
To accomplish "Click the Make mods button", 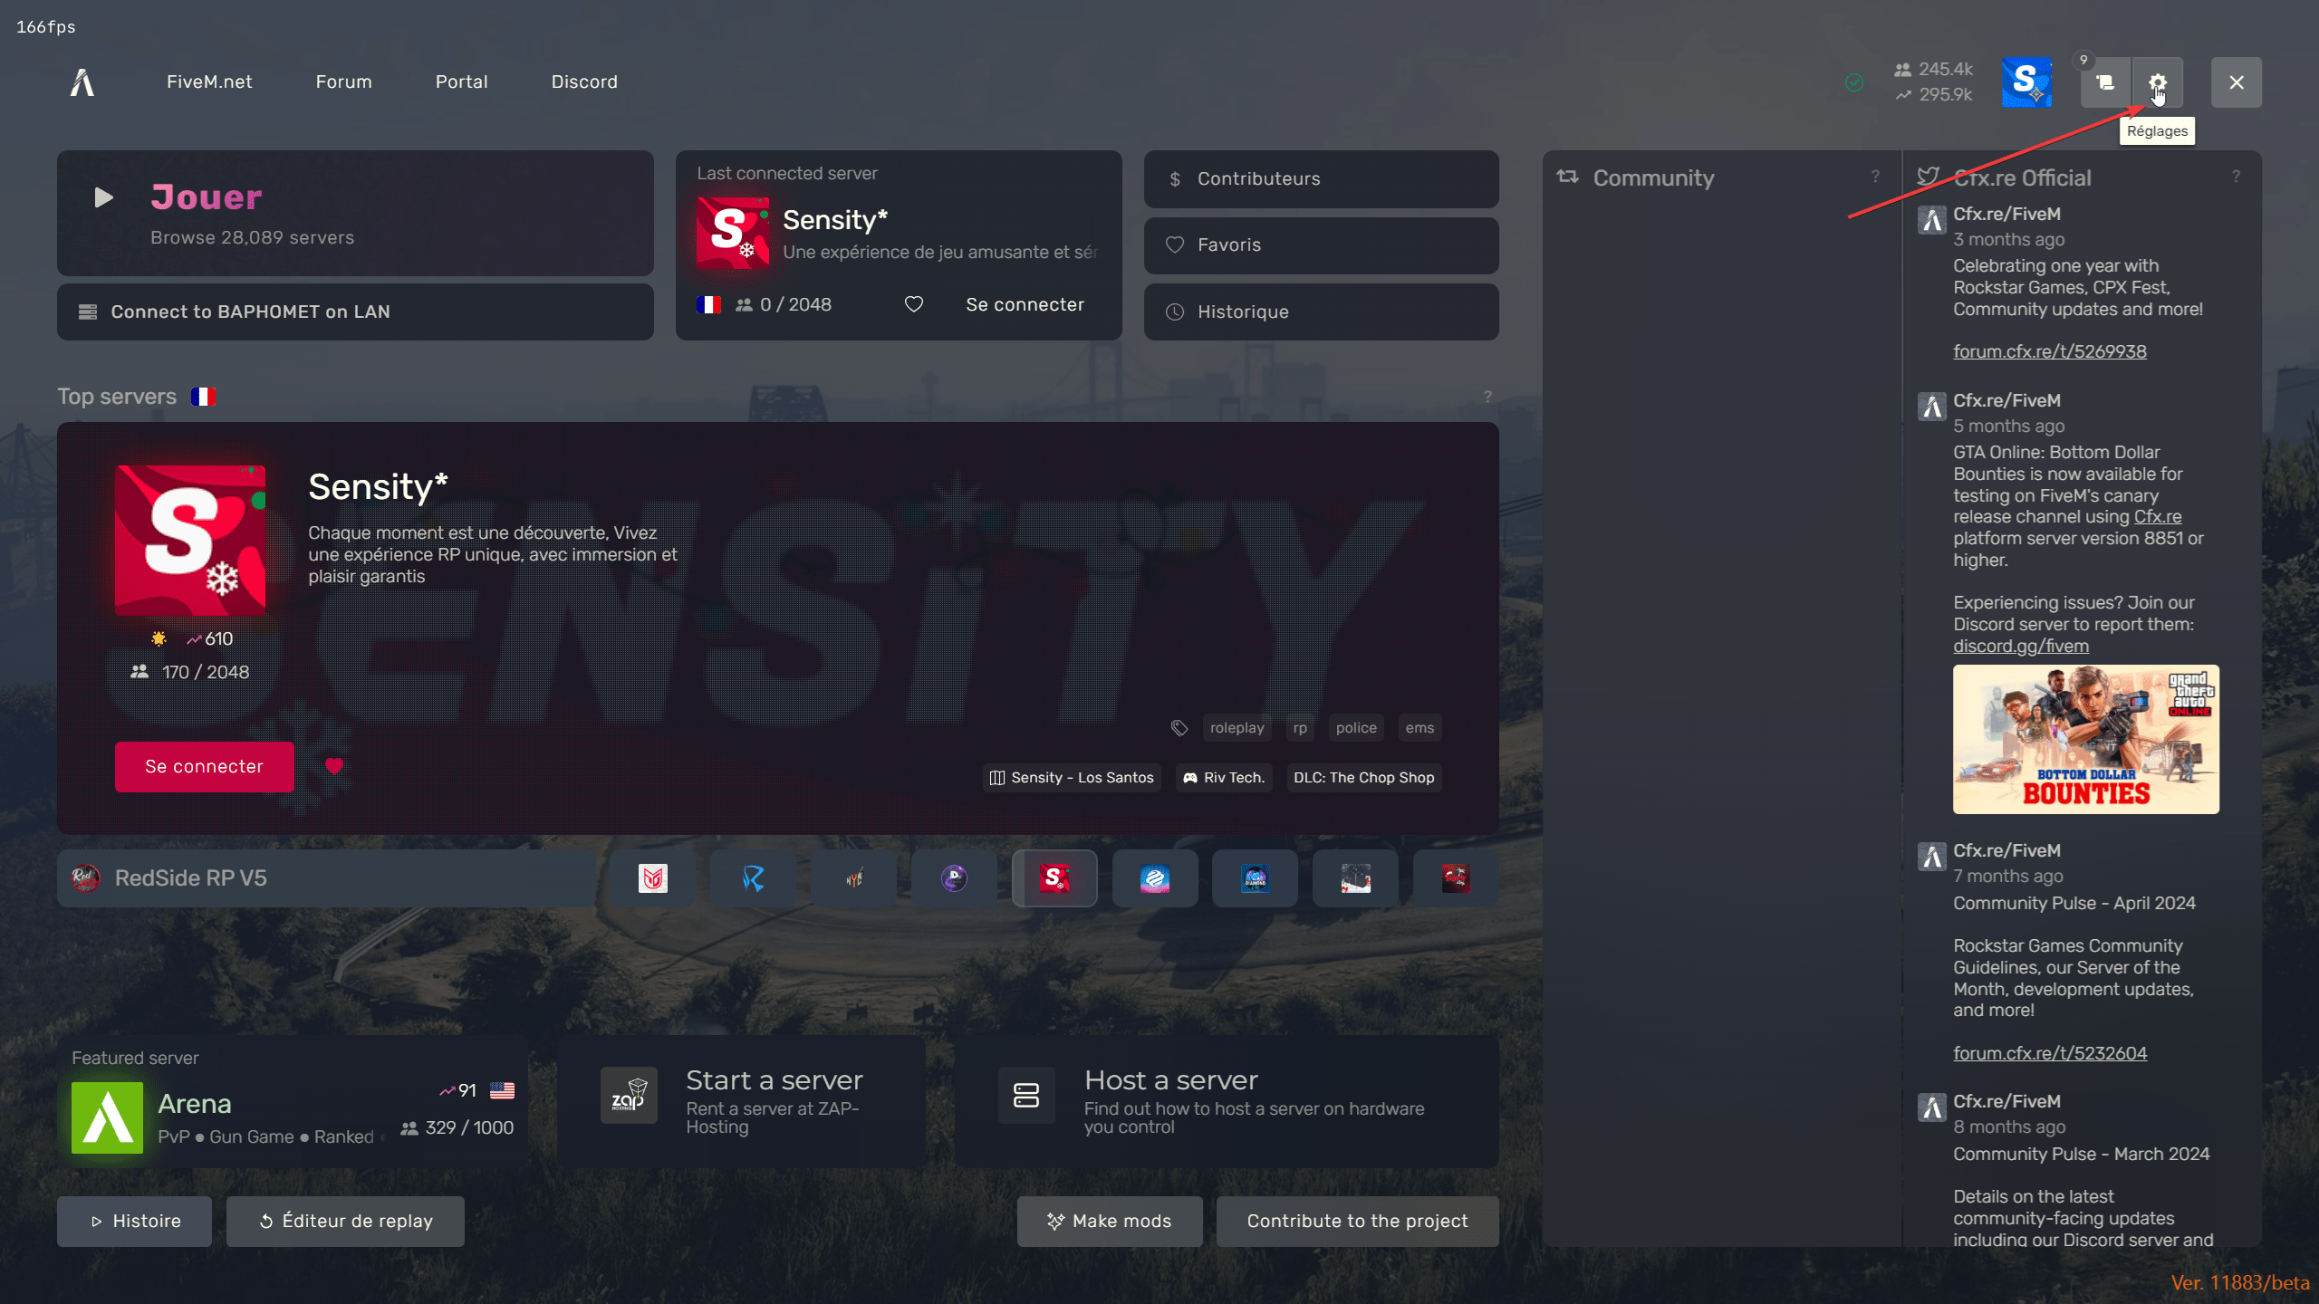I will pyautogui.click(x=1110, y=1222).
